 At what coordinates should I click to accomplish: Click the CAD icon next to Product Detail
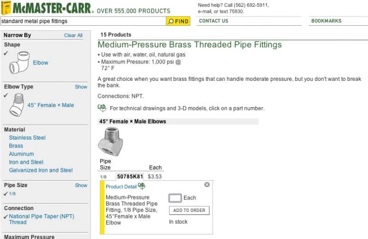142,186
